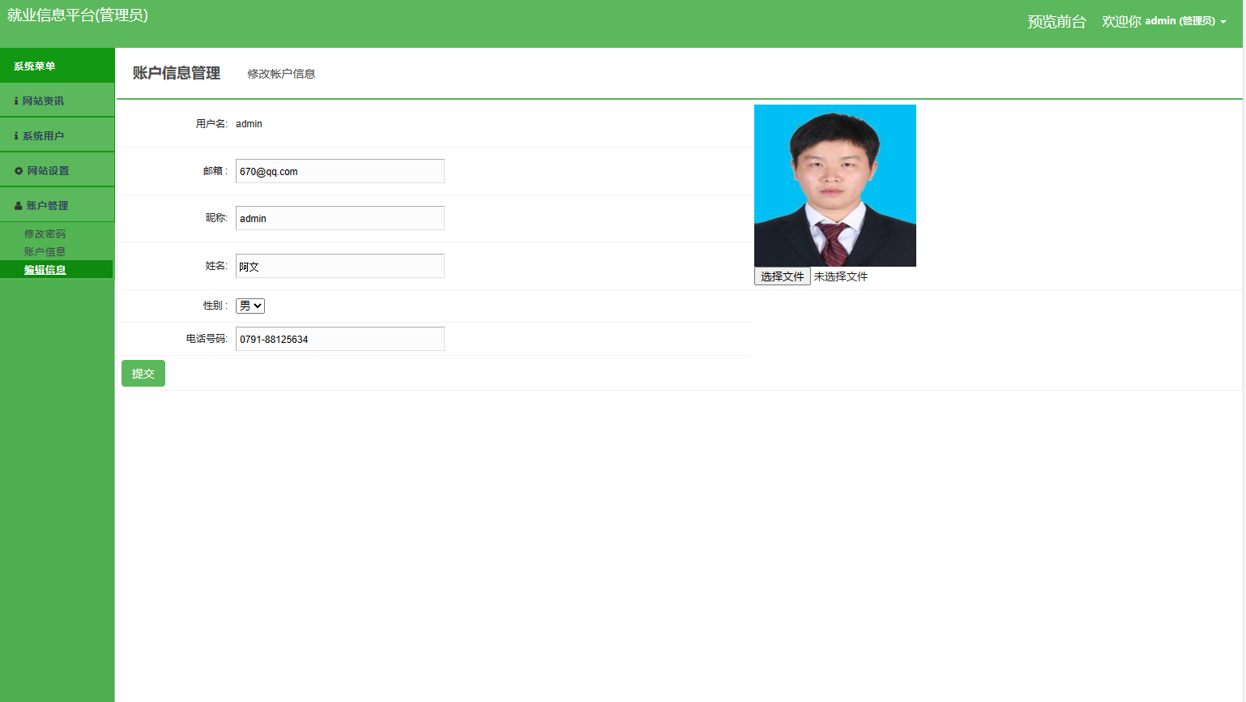
Task: Open the 系统用户 sidebar menu
Action: click(x=57, y=135)
